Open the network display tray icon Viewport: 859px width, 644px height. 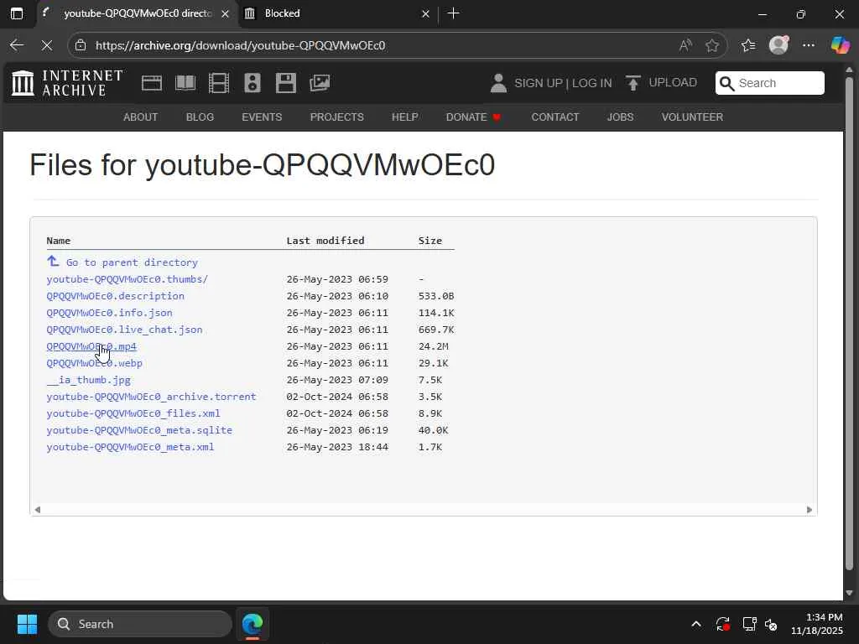point(749,624)
